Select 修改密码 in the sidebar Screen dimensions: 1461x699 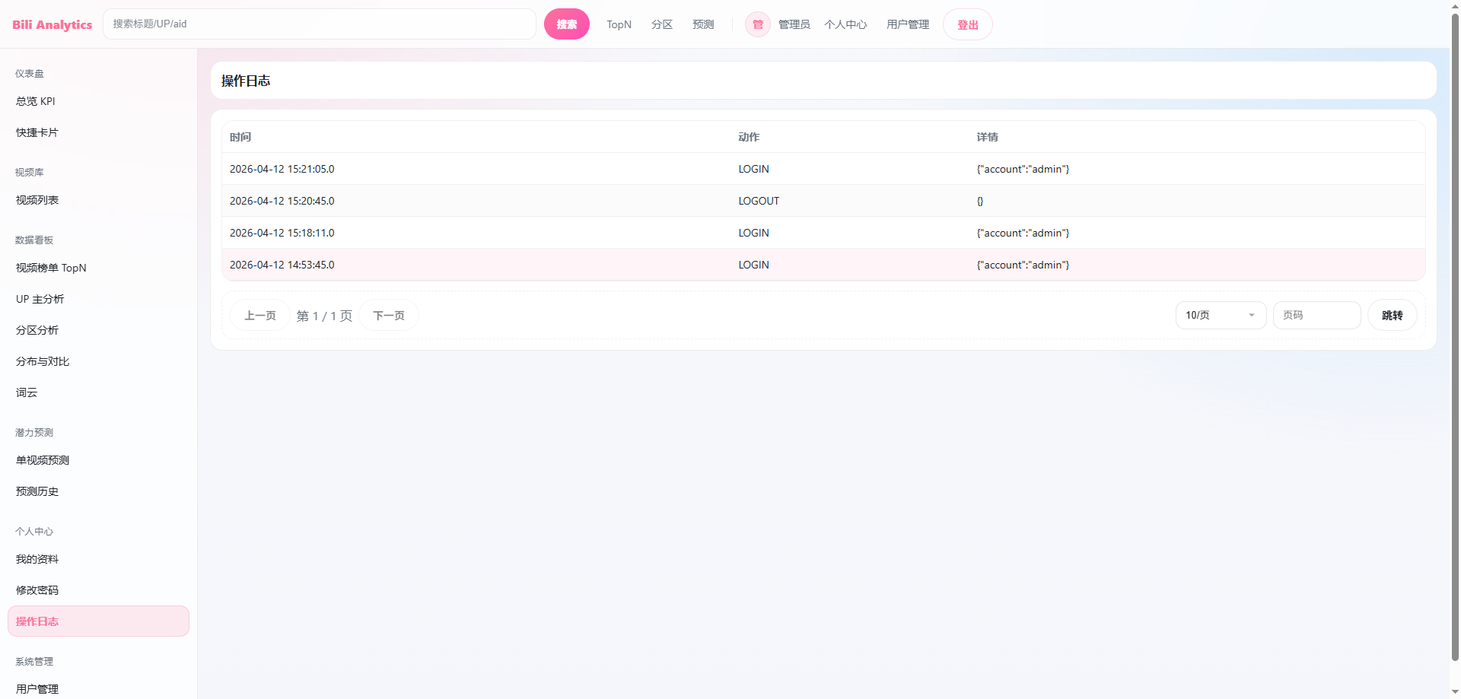(x=37, y=590)
